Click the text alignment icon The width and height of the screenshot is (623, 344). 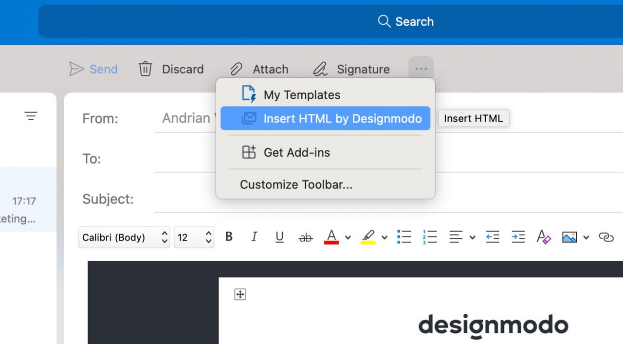coord(456,237)
